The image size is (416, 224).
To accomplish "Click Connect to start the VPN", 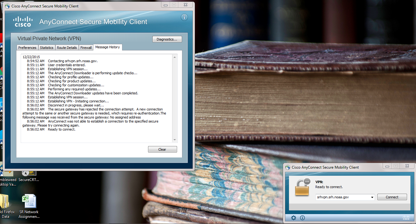I will click(x=392, y=197).
